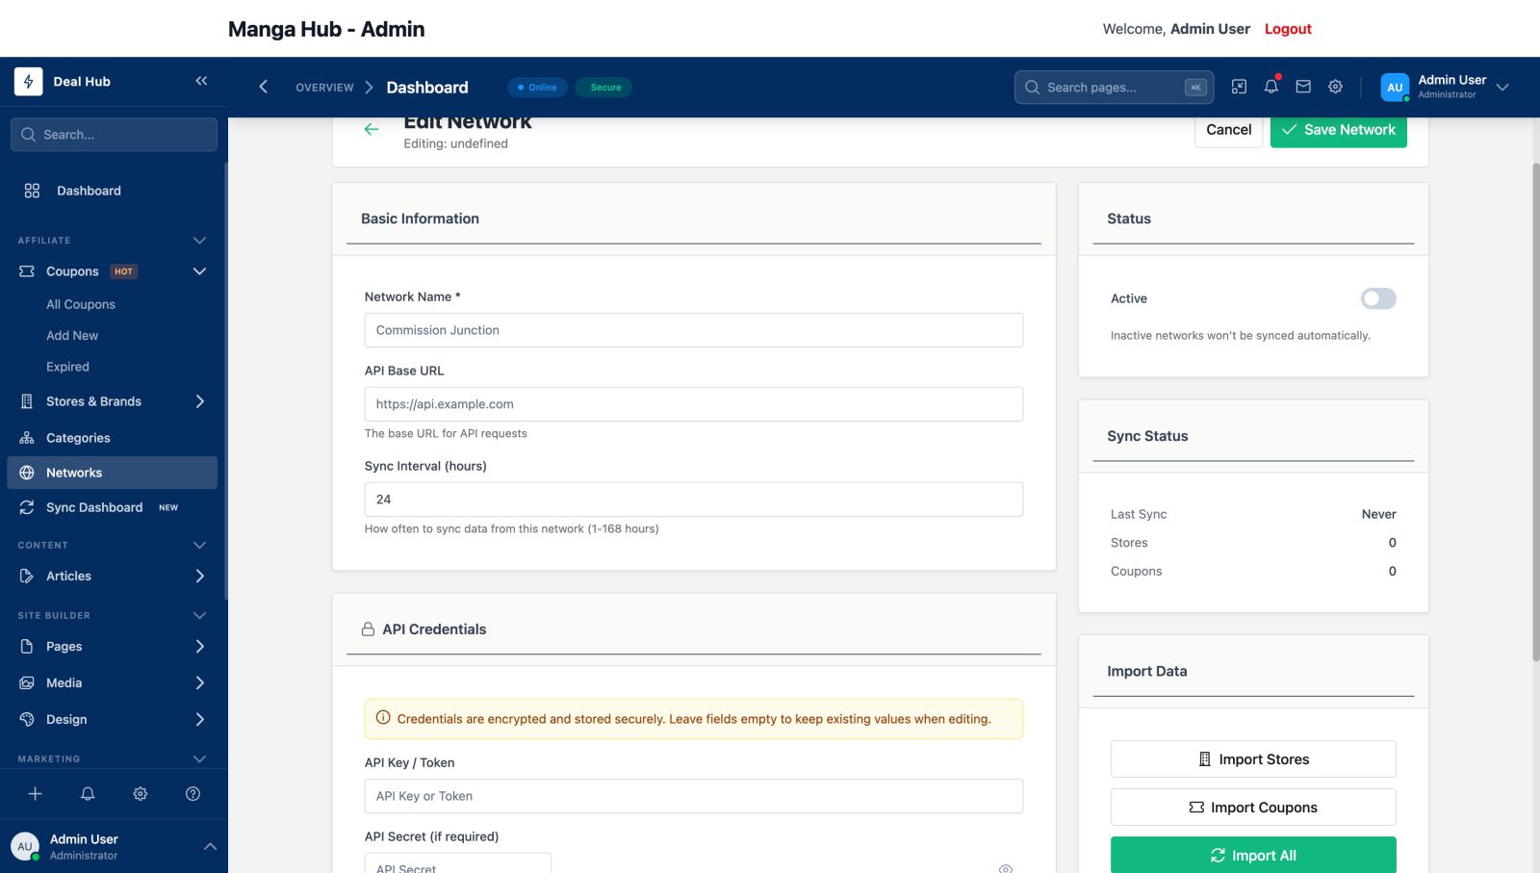Collapse the sidebar with double-chevron icon
1540x873 pixels.
tap(201, 81)
